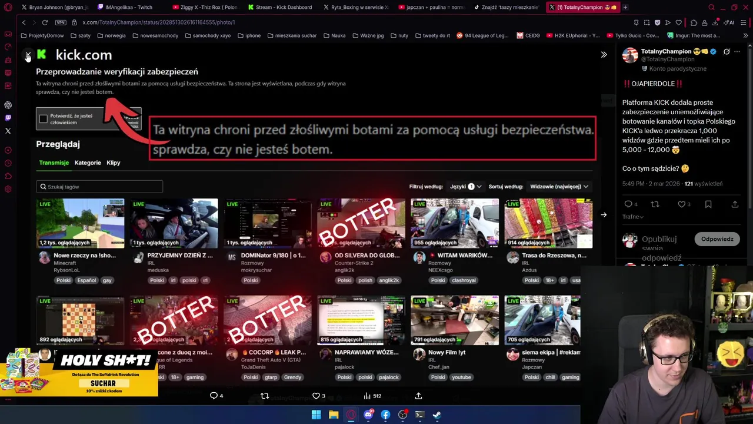Open sidebar settings gear icon

click(x=8, y=189)
